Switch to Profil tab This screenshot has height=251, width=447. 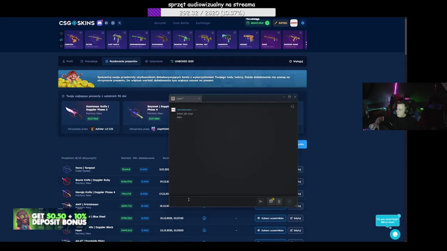click(68, 61)
